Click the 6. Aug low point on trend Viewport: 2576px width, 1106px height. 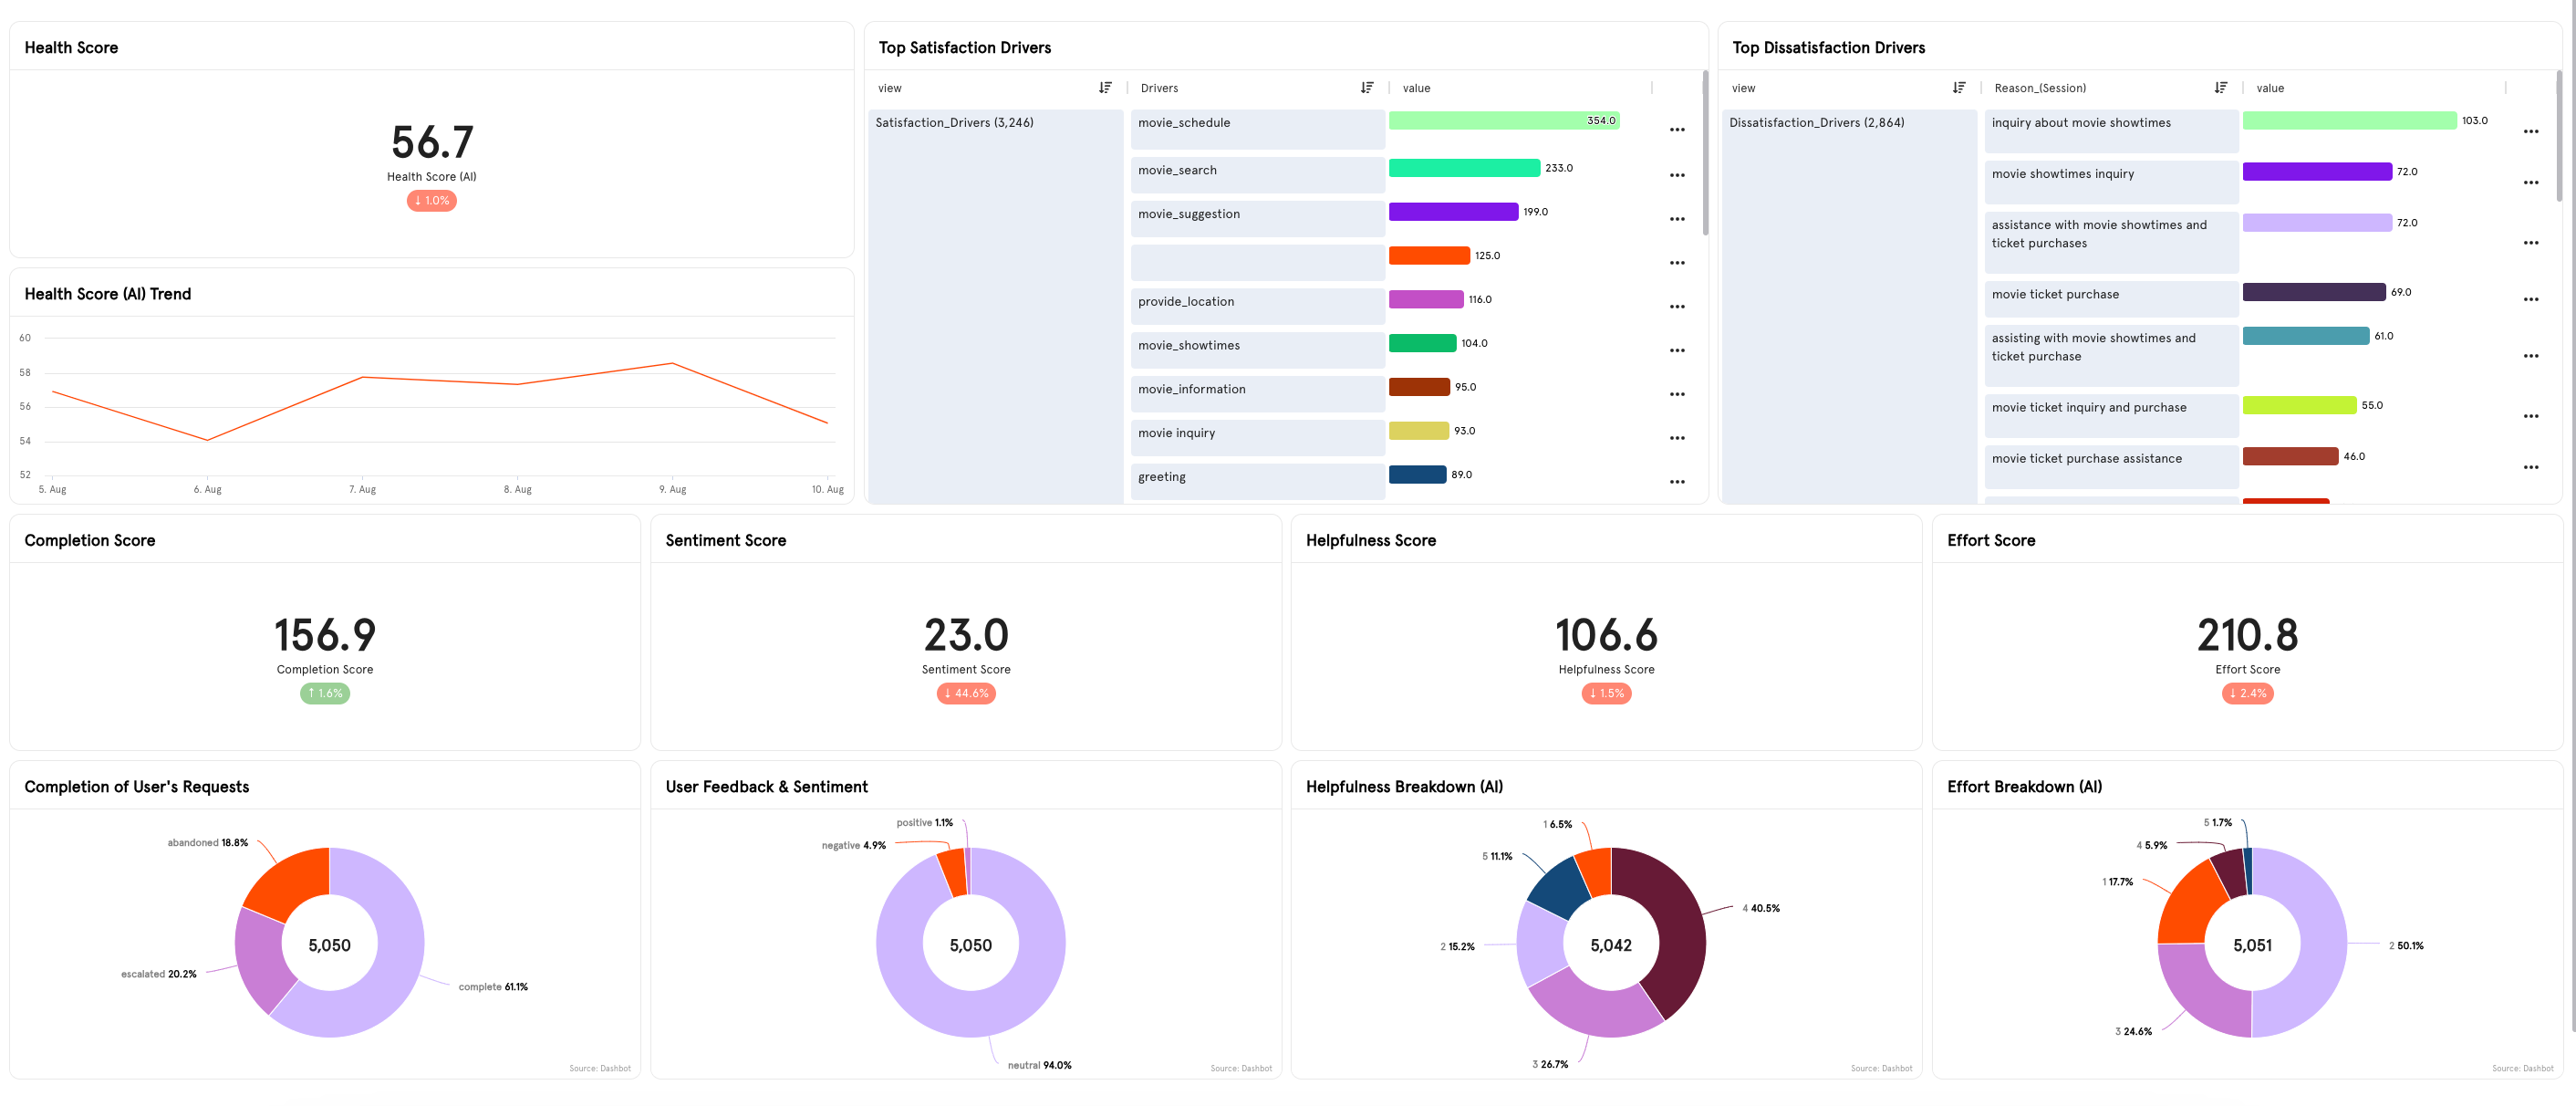point(207,440)
